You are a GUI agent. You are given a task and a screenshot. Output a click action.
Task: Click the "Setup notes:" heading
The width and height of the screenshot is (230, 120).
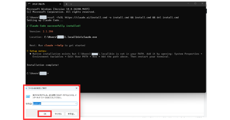(38, 51)
